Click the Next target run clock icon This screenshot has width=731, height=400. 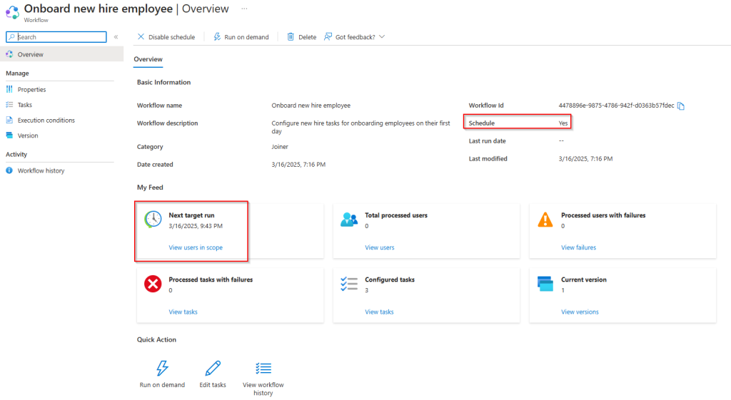pyautogui.click(x=153, y=220)
